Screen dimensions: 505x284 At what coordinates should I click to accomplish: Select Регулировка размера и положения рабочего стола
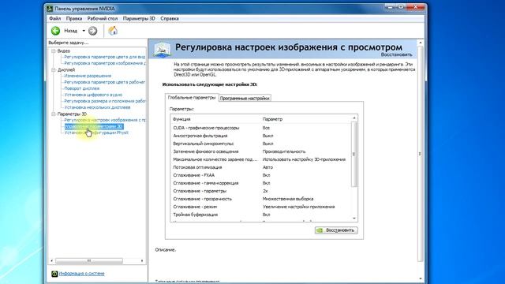[105, 101]
